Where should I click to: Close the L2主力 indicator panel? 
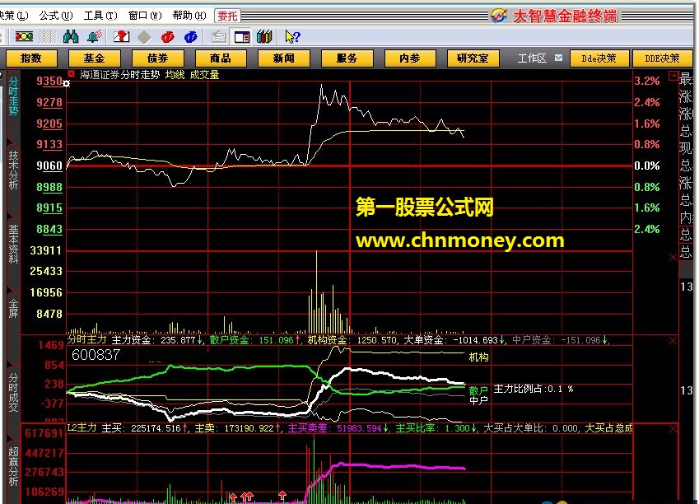673,428
